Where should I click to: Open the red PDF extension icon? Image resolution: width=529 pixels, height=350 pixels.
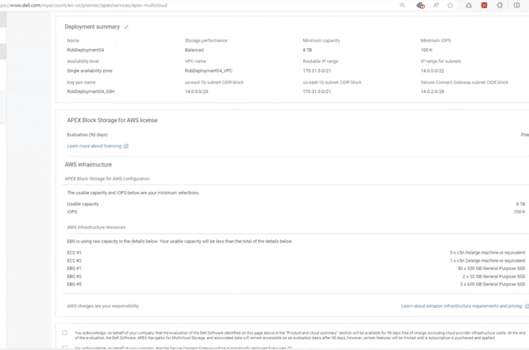click(484, 5)
